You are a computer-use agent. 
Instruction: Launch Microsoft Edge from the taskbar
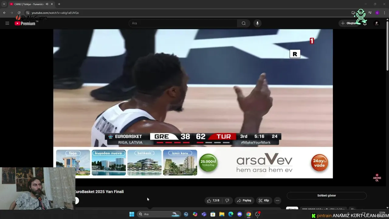coord(231,214)
